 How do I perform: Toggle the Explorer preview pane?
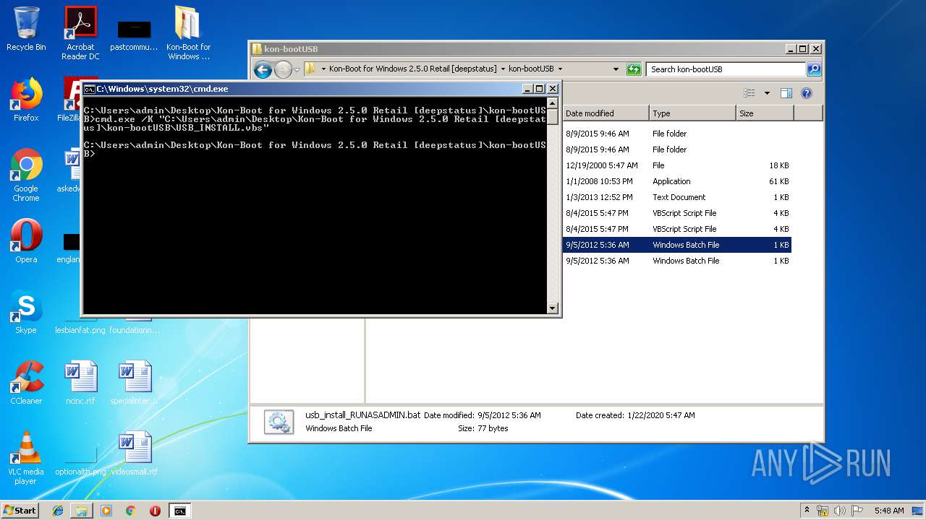pyautogui.click(x=786, y=93)
